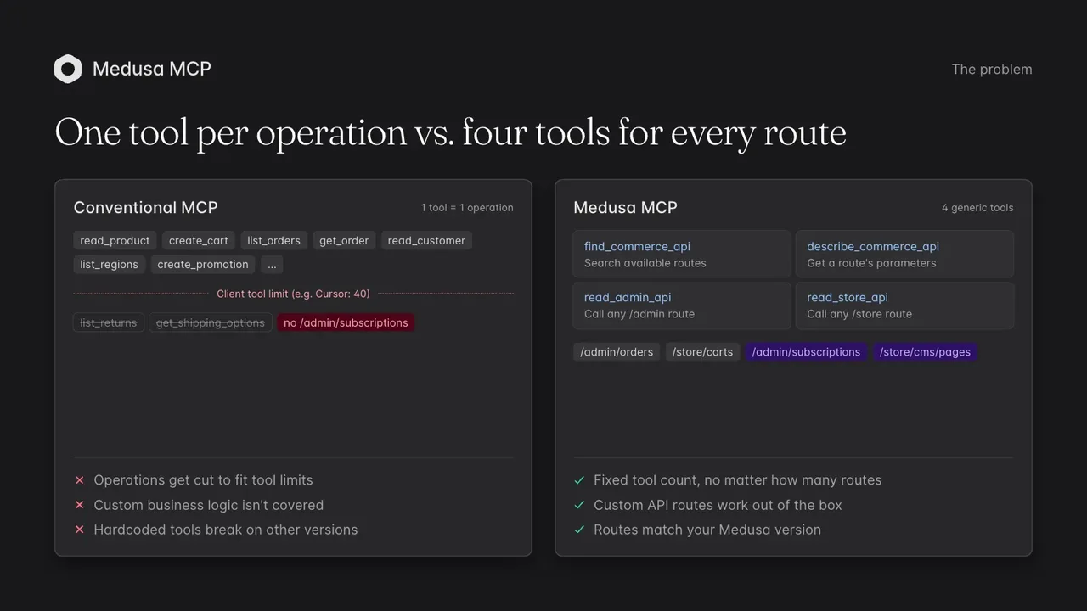Click the Medusa hexagon logo icon
Screen dimensions: 1087x611
point(68,69)
